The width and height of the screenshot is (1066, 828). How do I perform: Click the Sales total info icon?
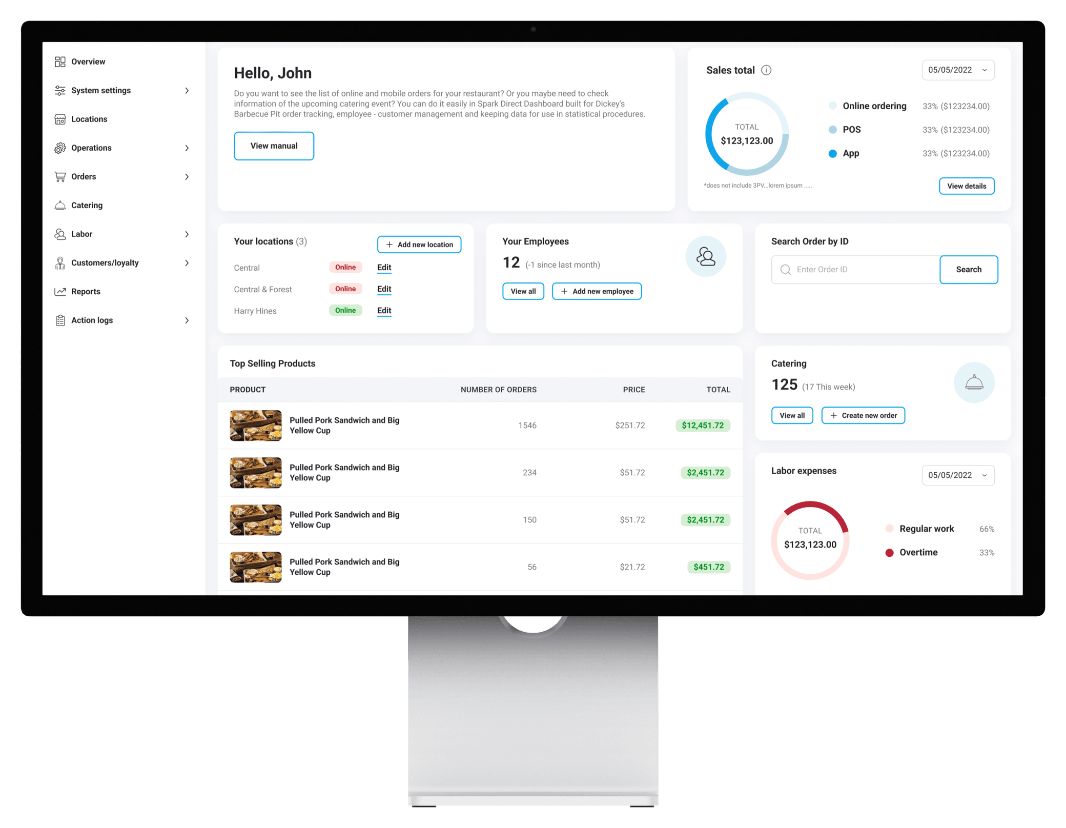tap(766, 70)
